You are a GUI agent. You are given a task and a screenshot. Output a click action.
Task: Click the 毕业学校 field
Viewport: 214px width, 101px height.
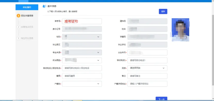coord(147,45)
